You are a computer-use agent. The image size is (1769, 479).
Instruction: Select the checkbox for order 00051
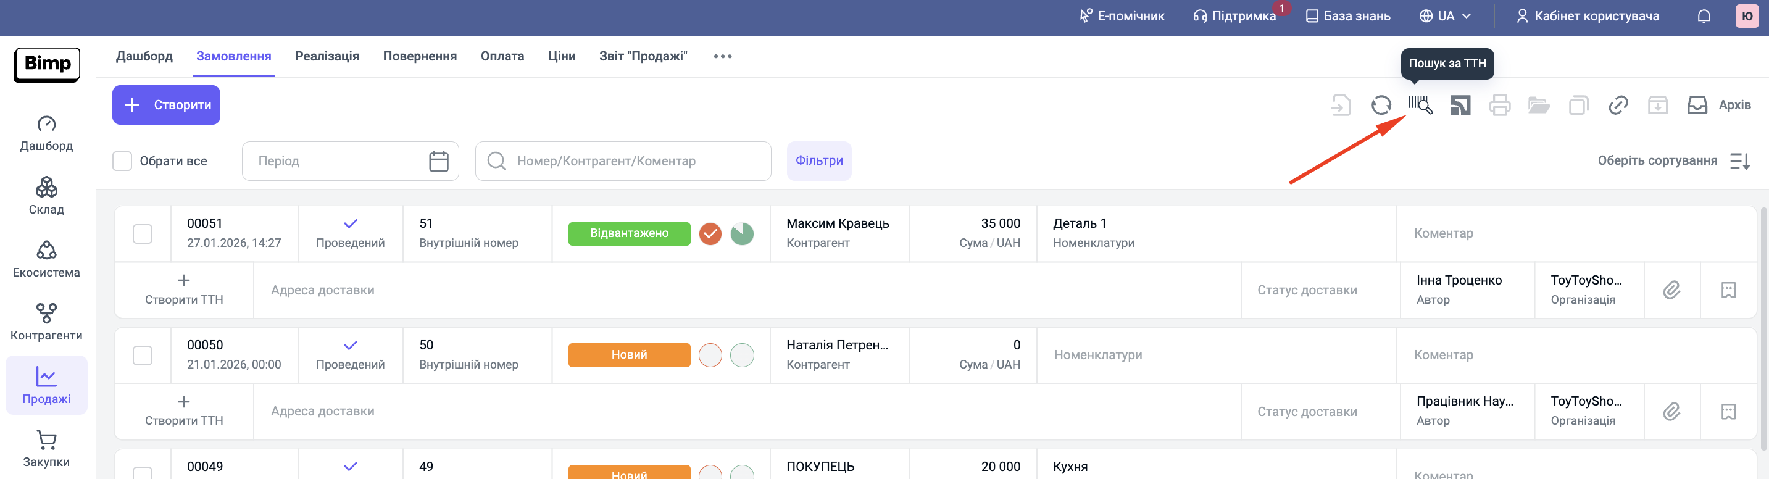pos(142,234)
